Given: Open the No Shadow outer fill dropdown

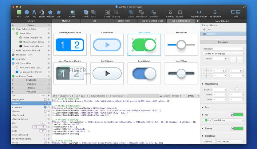Looking at the screenshot, I should 228,141.
